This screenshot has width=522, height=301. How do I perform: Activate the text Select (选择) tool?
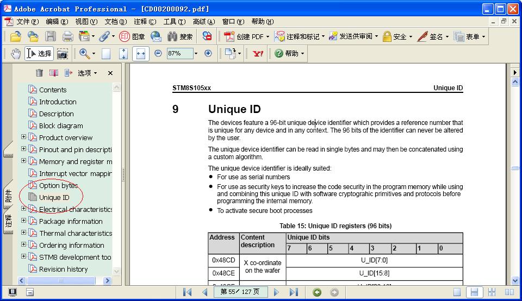coord(39,54)
